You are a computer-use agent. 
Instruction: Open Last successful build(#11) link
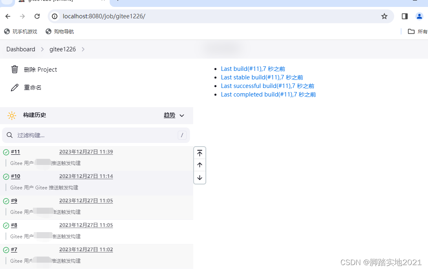pos(267,86)
